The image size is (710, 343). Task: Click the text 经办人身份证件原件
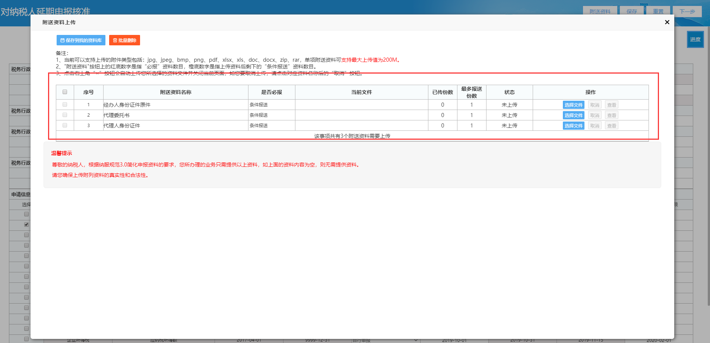[x=127, y=105]
